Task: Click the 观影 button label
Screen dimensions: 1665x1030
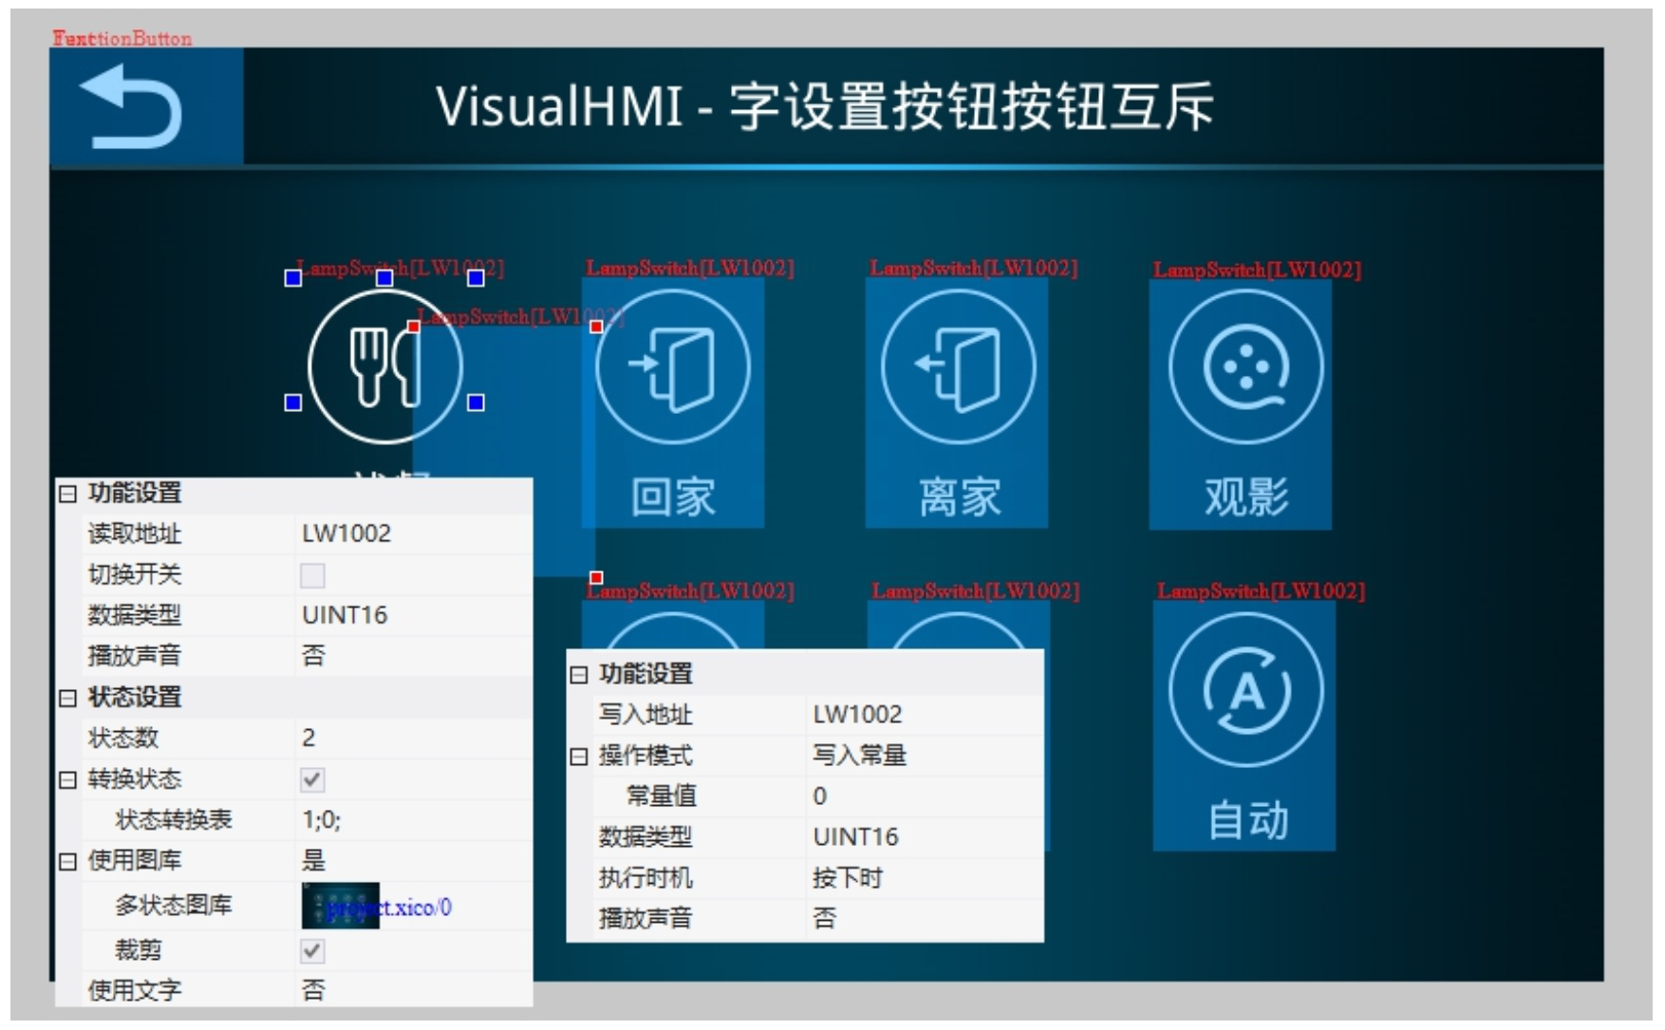Action: (1245, 497)
